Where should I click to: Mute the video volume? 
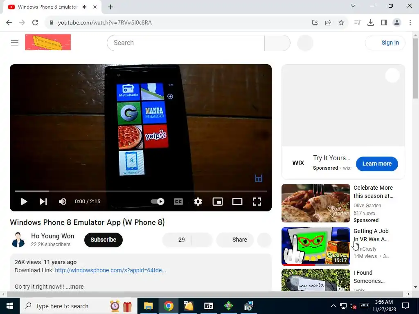point(63,202)
